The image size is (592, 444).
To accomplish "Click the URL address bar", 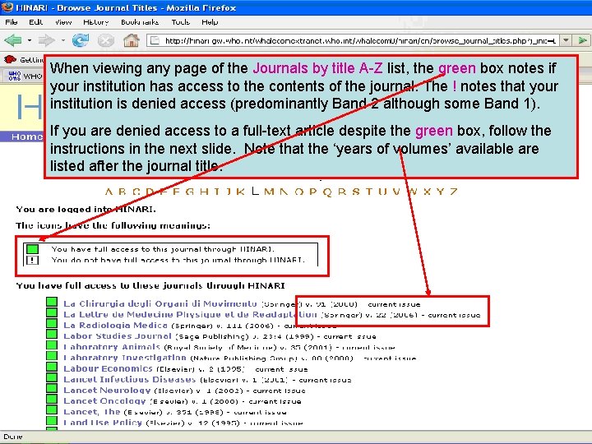I will 354,40.
